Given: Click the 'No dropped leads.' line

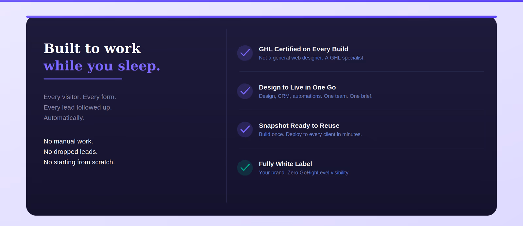Looking at the screenshot, I should [x=71, y=152].
